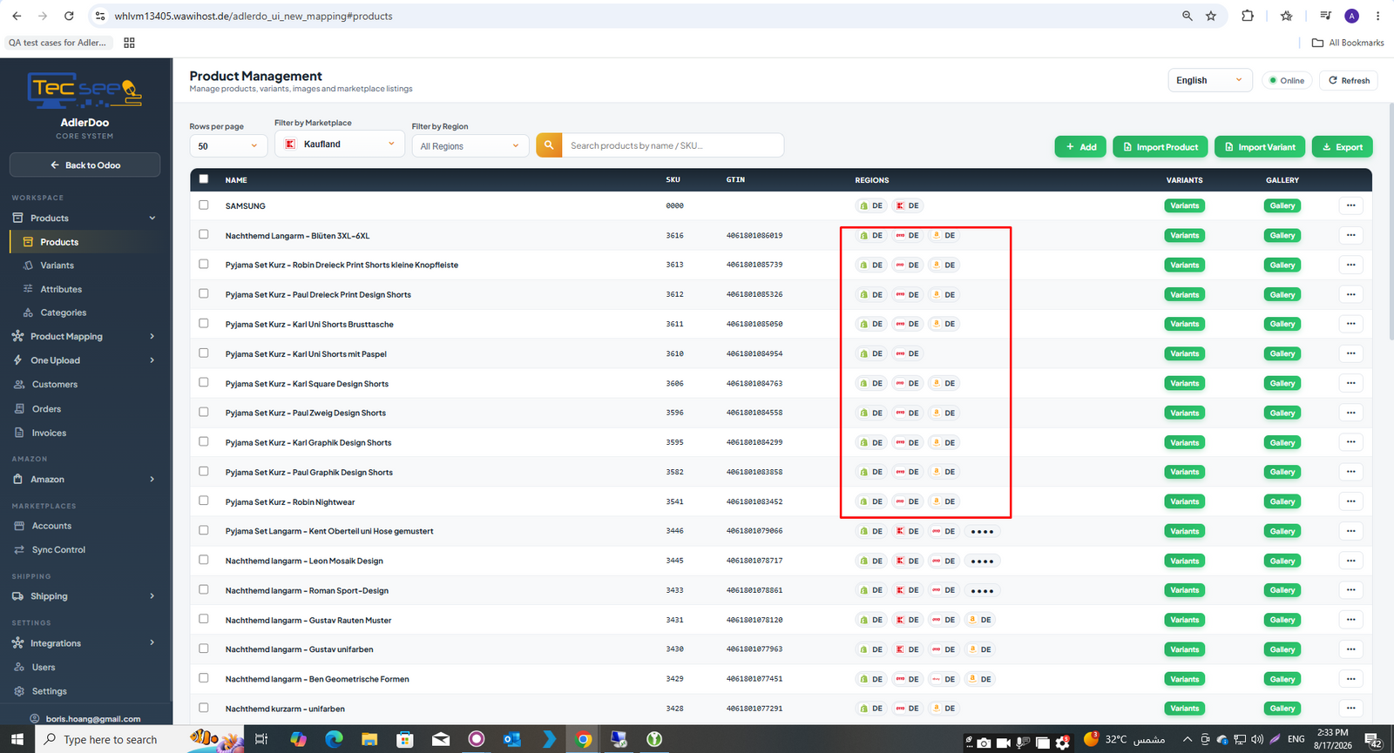Click the reload page icon in the browser

coord(69,16)
